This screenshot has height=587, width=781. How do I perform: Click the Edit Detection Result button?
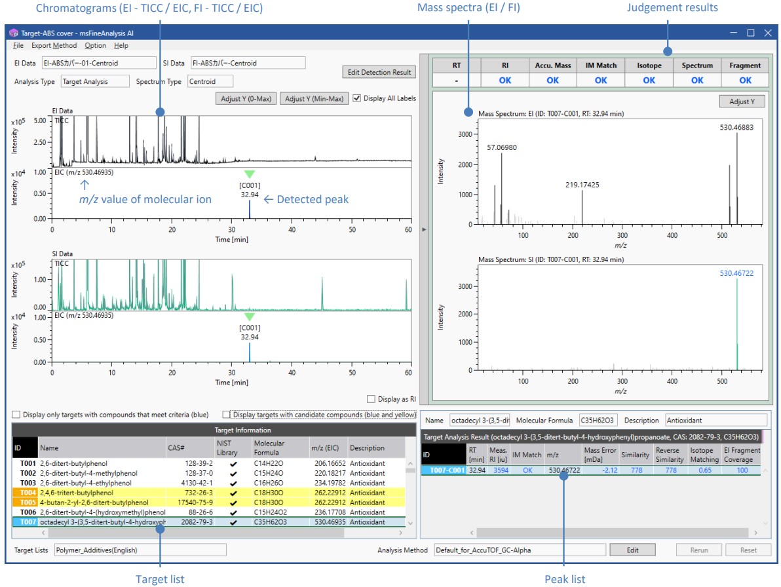[x=379, y=72]
